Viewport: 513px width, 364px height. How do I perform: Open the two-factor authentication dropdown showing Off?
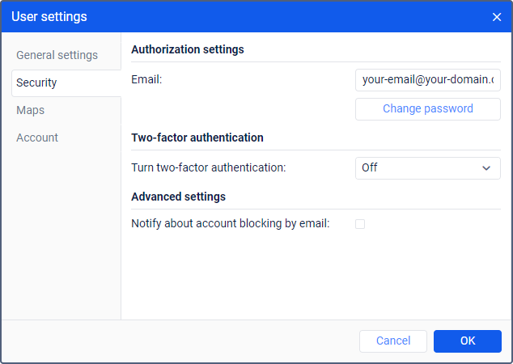point(427,168)
